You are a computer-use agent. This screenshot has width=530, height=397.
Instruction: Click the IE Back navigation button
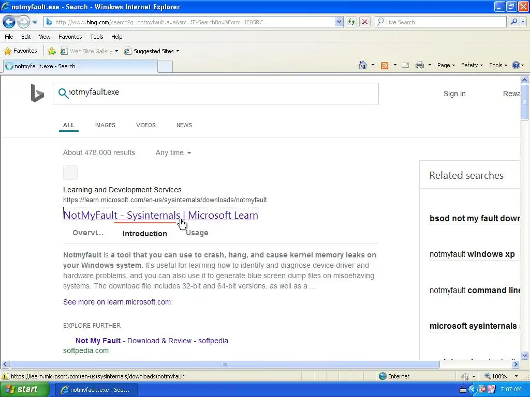(x=9, y=22)
